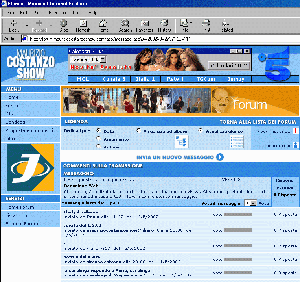Click the Print icon
300x282 pixels.
pos(206,23)
